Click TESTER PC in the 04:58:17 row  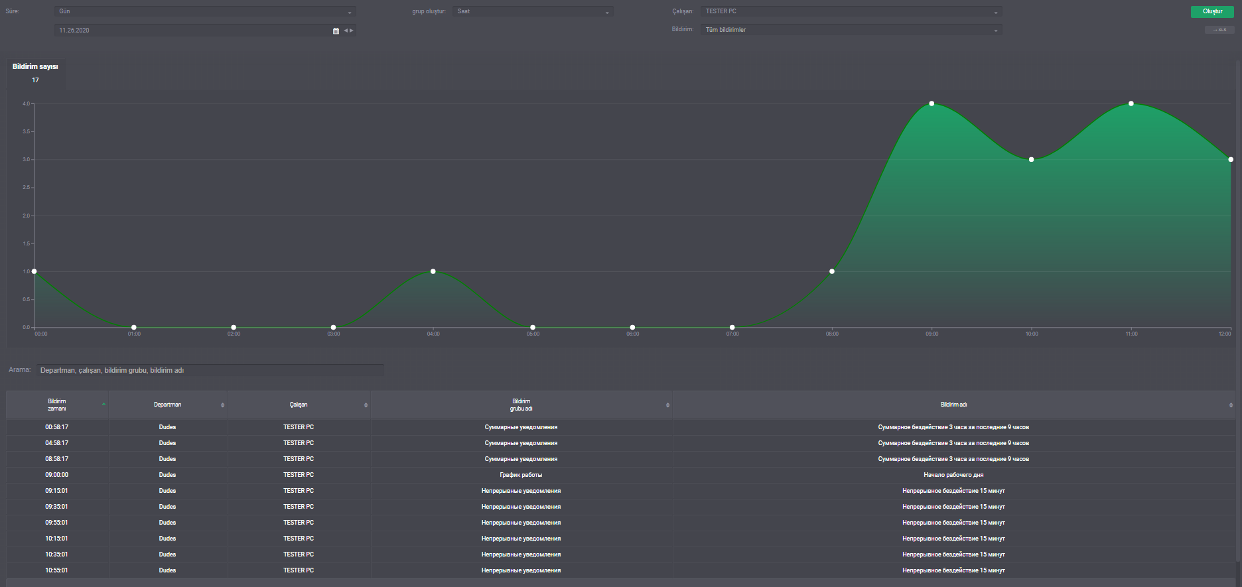click(x=299, y=443)
